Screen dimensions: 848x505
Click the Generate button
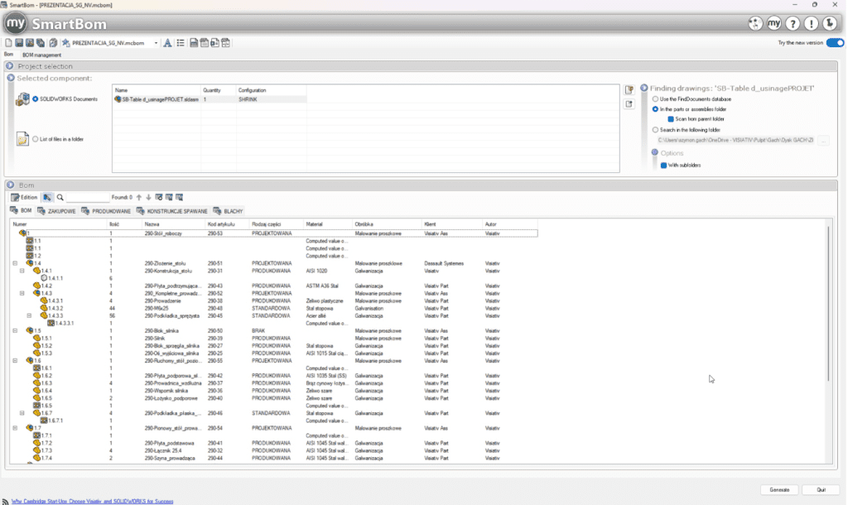[779, 490]
